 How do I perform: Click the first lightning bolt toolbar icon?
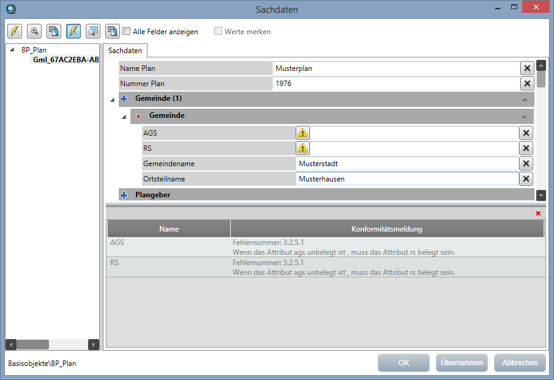[x=15, y=31]
